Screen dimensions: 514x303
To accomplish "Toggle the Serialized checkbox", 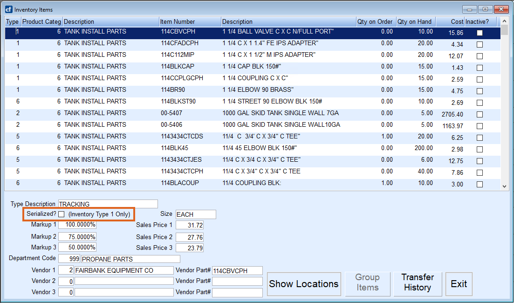I will tap(62, 214).
